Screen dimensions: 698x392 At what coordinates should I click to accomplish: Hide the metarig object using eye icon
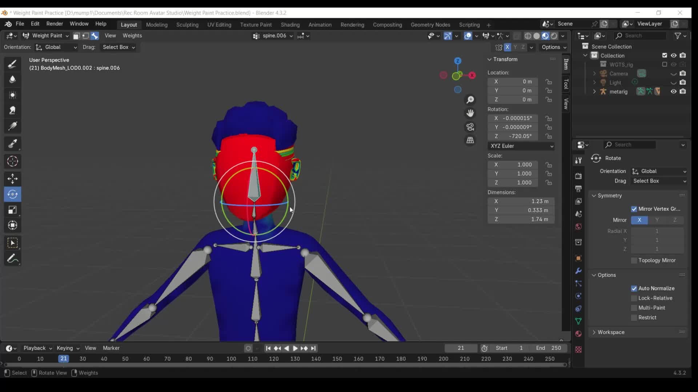pyautogui.click(x=673, y=91)
